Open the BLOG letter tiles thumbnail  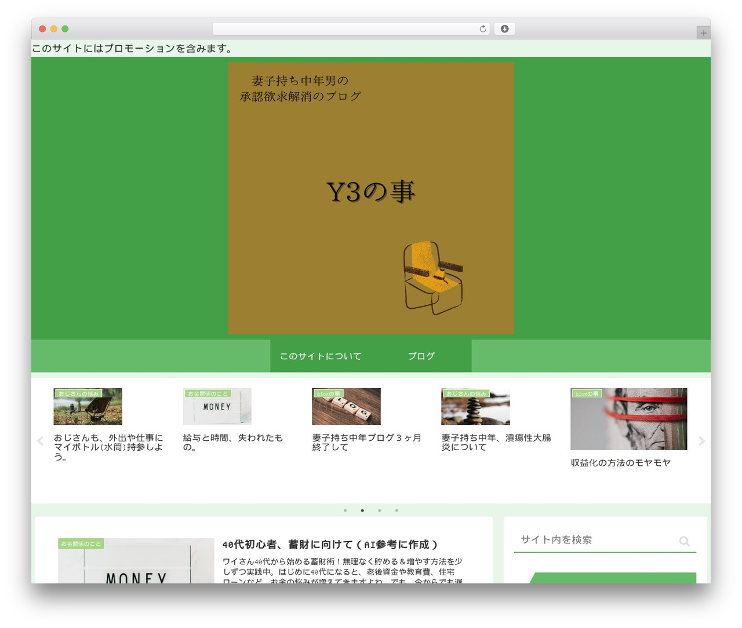point(347,407)
